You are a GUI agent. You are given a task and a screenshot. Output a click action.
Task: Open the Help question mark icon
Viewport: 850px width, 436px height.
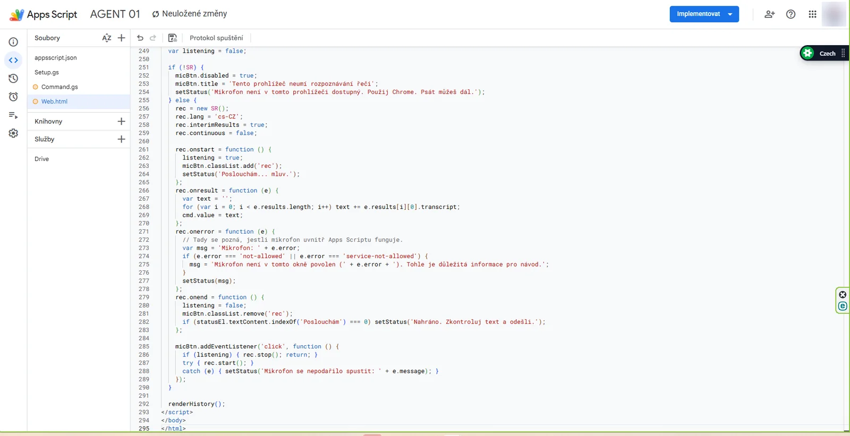(791, 14)
